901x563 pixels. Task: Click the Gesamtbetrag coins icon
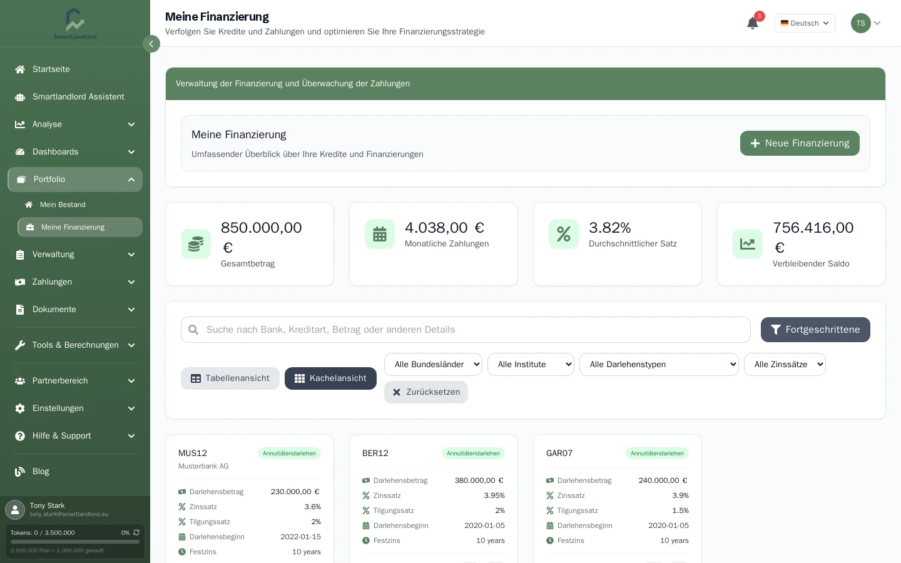(x=196, y=244)
